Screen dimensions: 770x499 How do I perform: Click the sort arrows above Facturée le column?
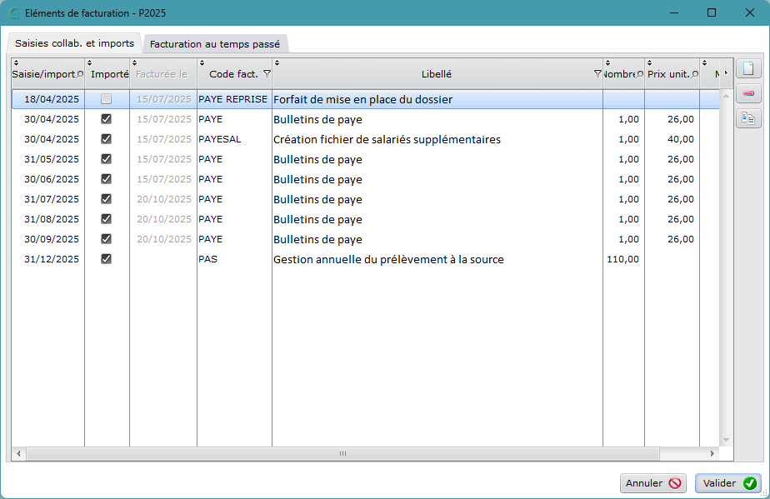click(134, 62)
